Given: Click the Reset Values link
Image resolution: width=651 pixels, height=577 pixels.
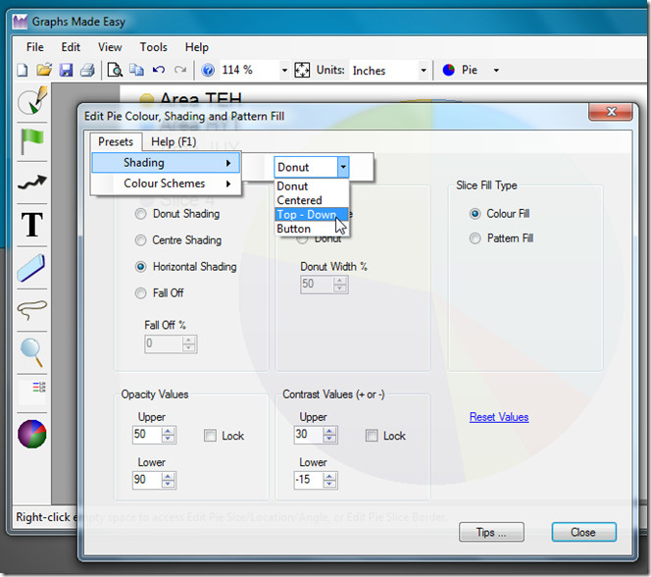Looking at the screenshot, I should (x=499, y=417).
